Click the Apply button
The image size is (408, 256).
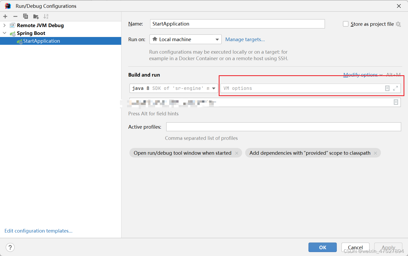(388, 247)
